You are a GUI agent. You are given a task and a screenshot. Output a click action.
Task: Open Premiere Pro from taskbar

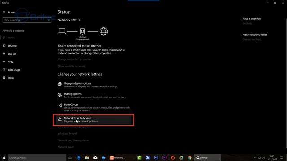point(165,157)
